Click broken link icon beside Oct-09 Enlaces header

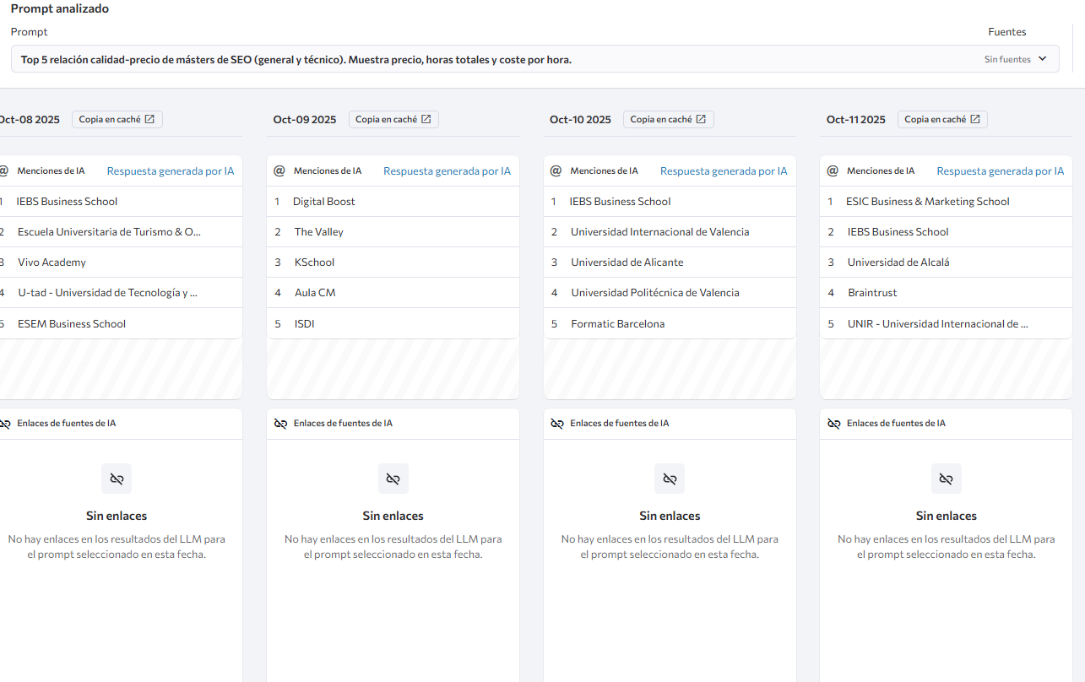(x=280, y=424)
